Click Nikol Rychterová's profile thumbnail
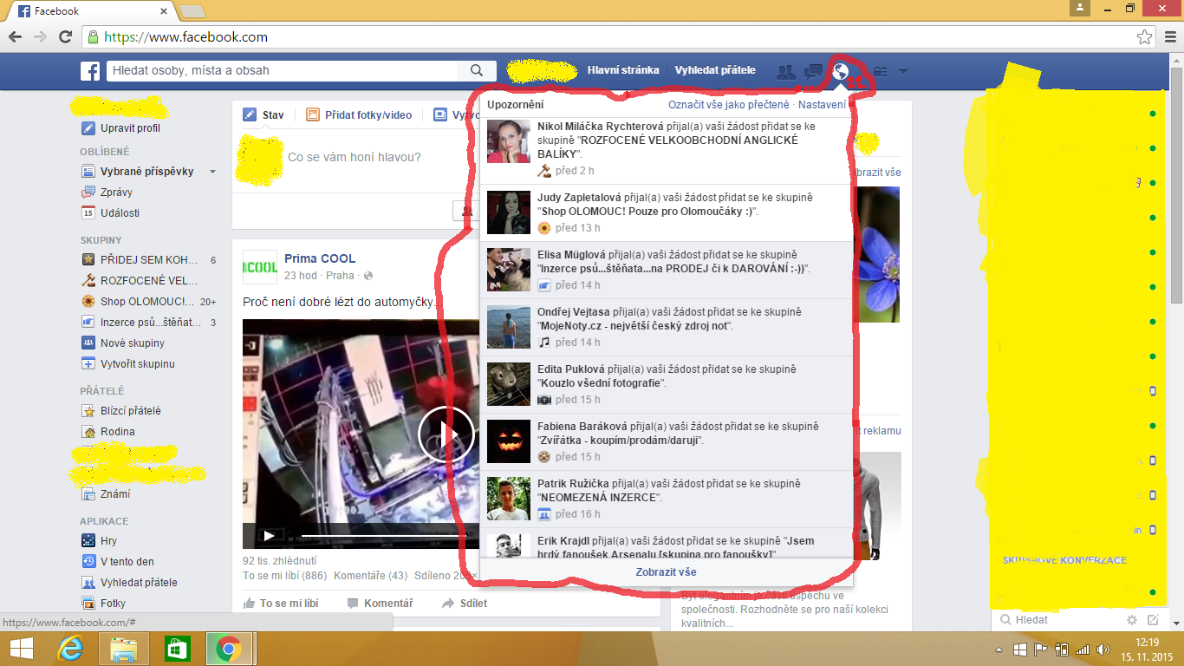The height and width of the screenshot is (666, 1184). pos(509,141)
